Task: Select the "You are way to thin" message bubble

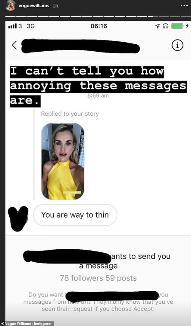Action: (x=75, y=215)
